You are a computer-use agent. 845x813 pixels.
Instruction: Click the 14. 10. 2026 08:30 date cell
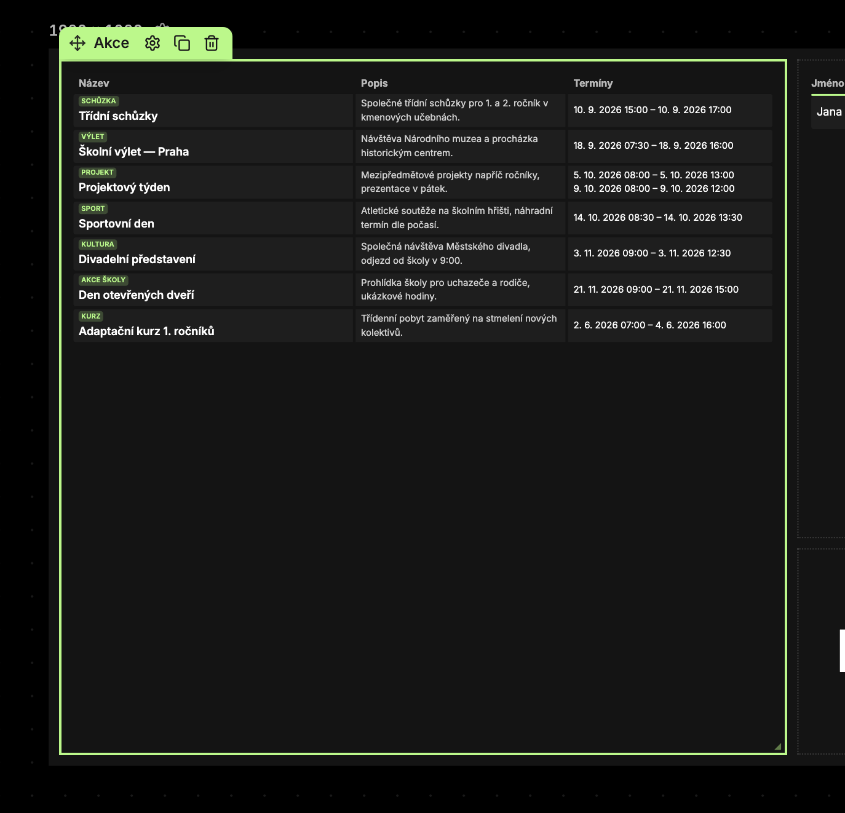tap(670, 218)
